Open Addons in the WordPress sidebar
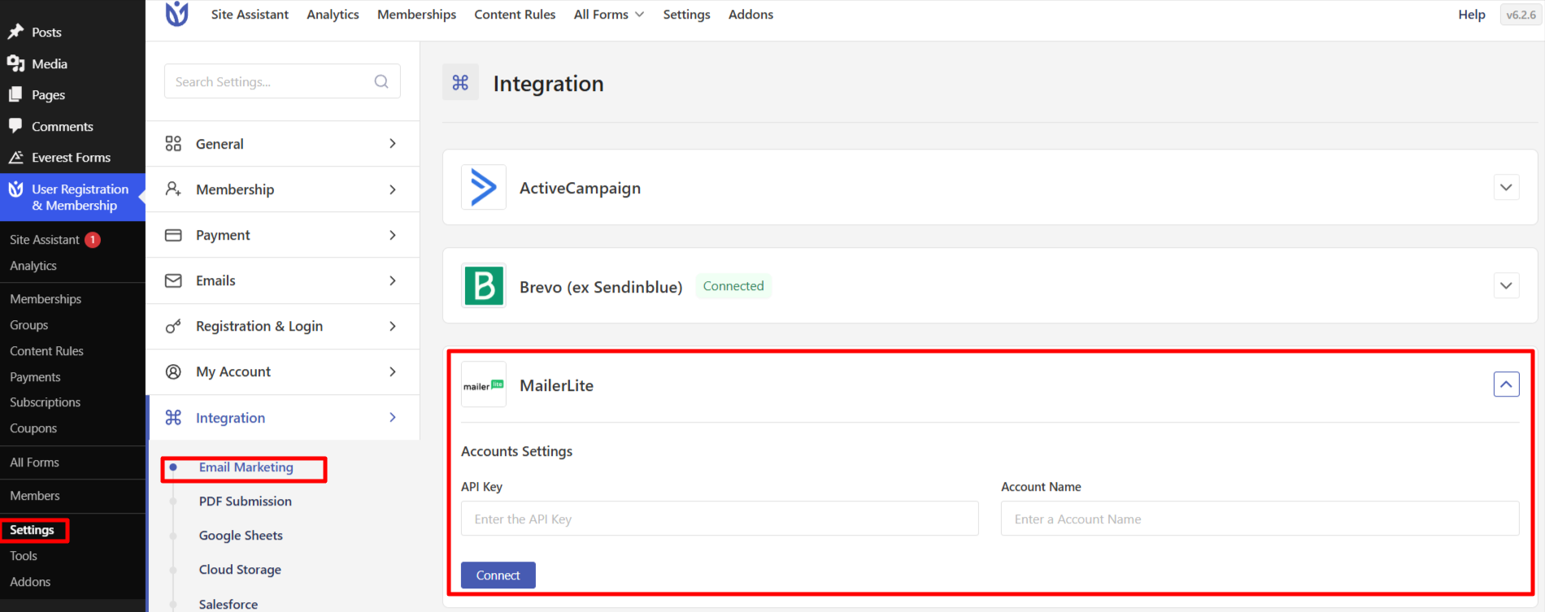Image resolution: width=1545 pixels, height=612 pixels. click(x=30, y=582)
